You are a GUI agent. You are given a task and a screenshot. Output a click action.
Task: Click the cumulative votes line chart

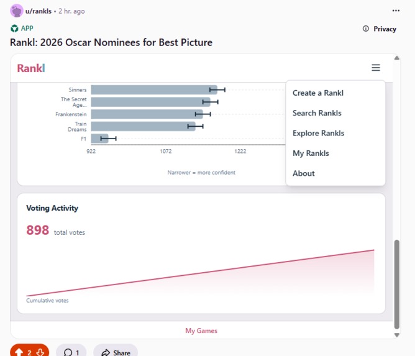200,273
